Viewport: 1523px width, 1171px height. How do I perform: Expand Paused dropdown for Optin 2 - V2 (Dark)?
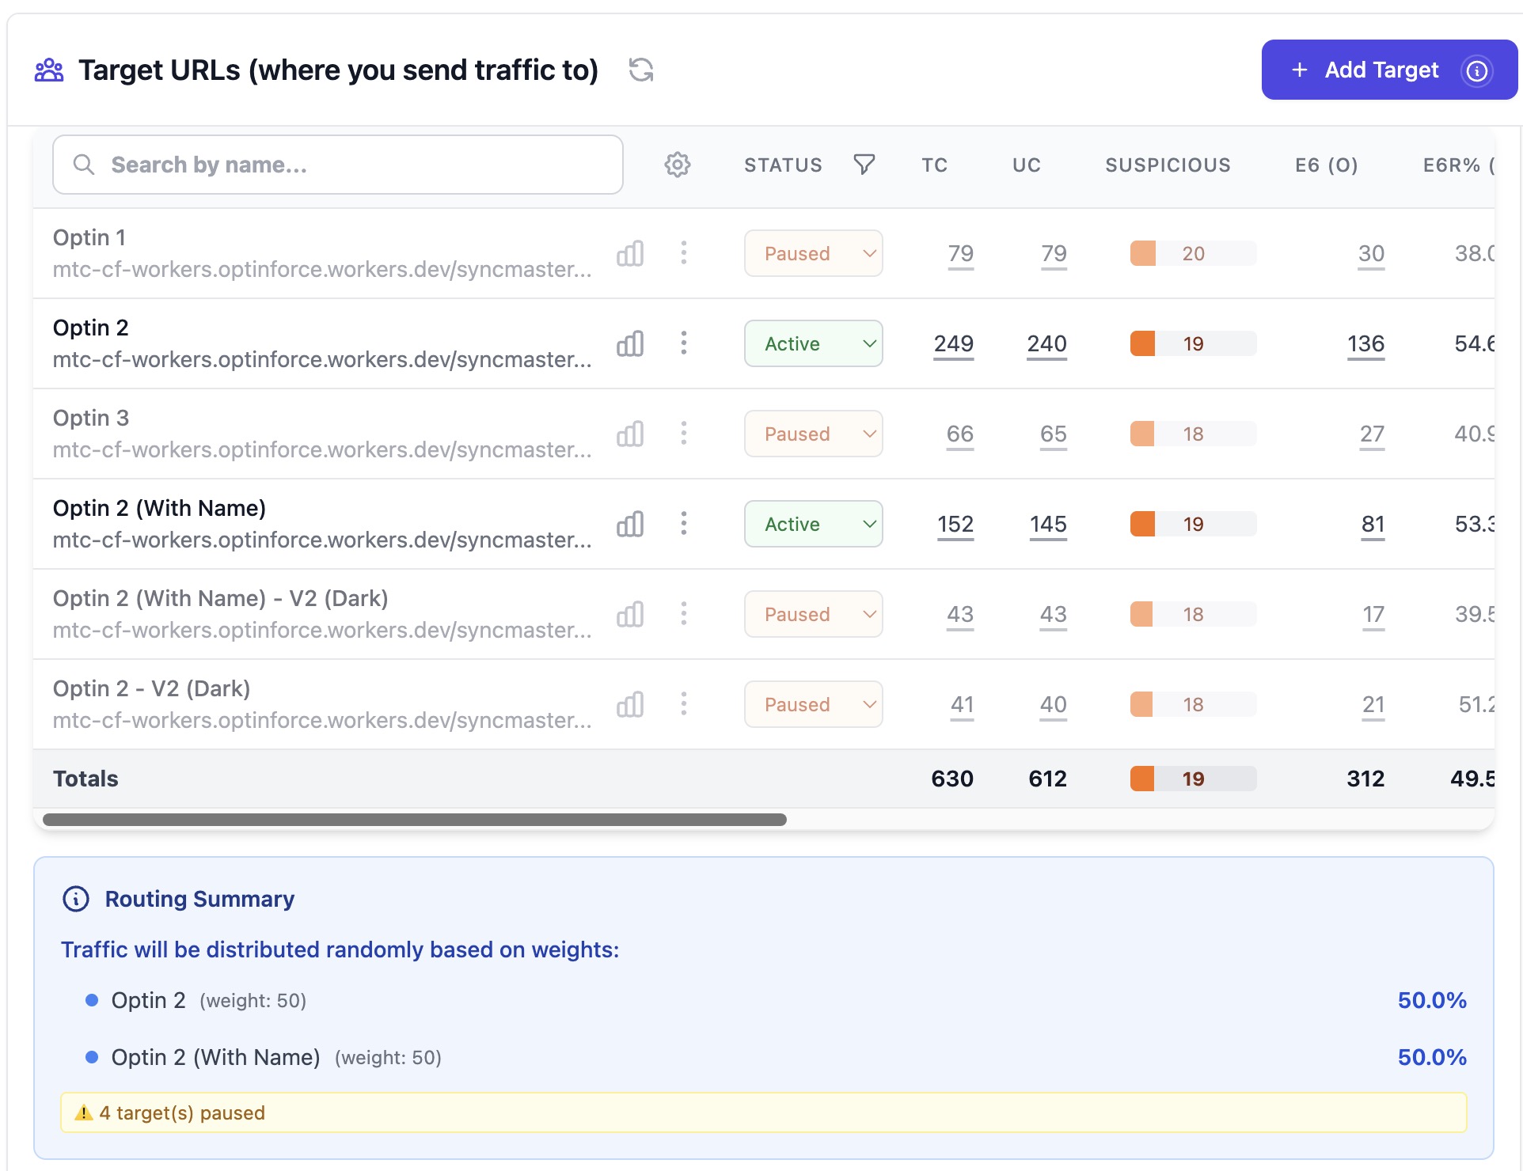coord(813,704)
